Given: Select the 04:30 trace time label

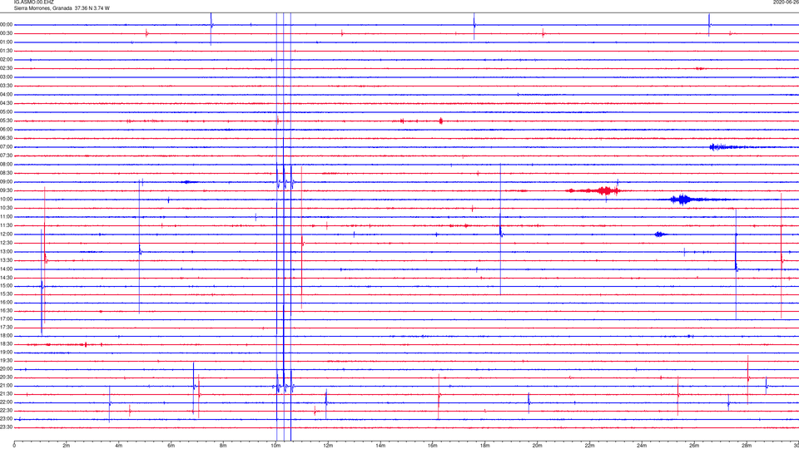Looking at the screenshot, I should tap(7, 103).
